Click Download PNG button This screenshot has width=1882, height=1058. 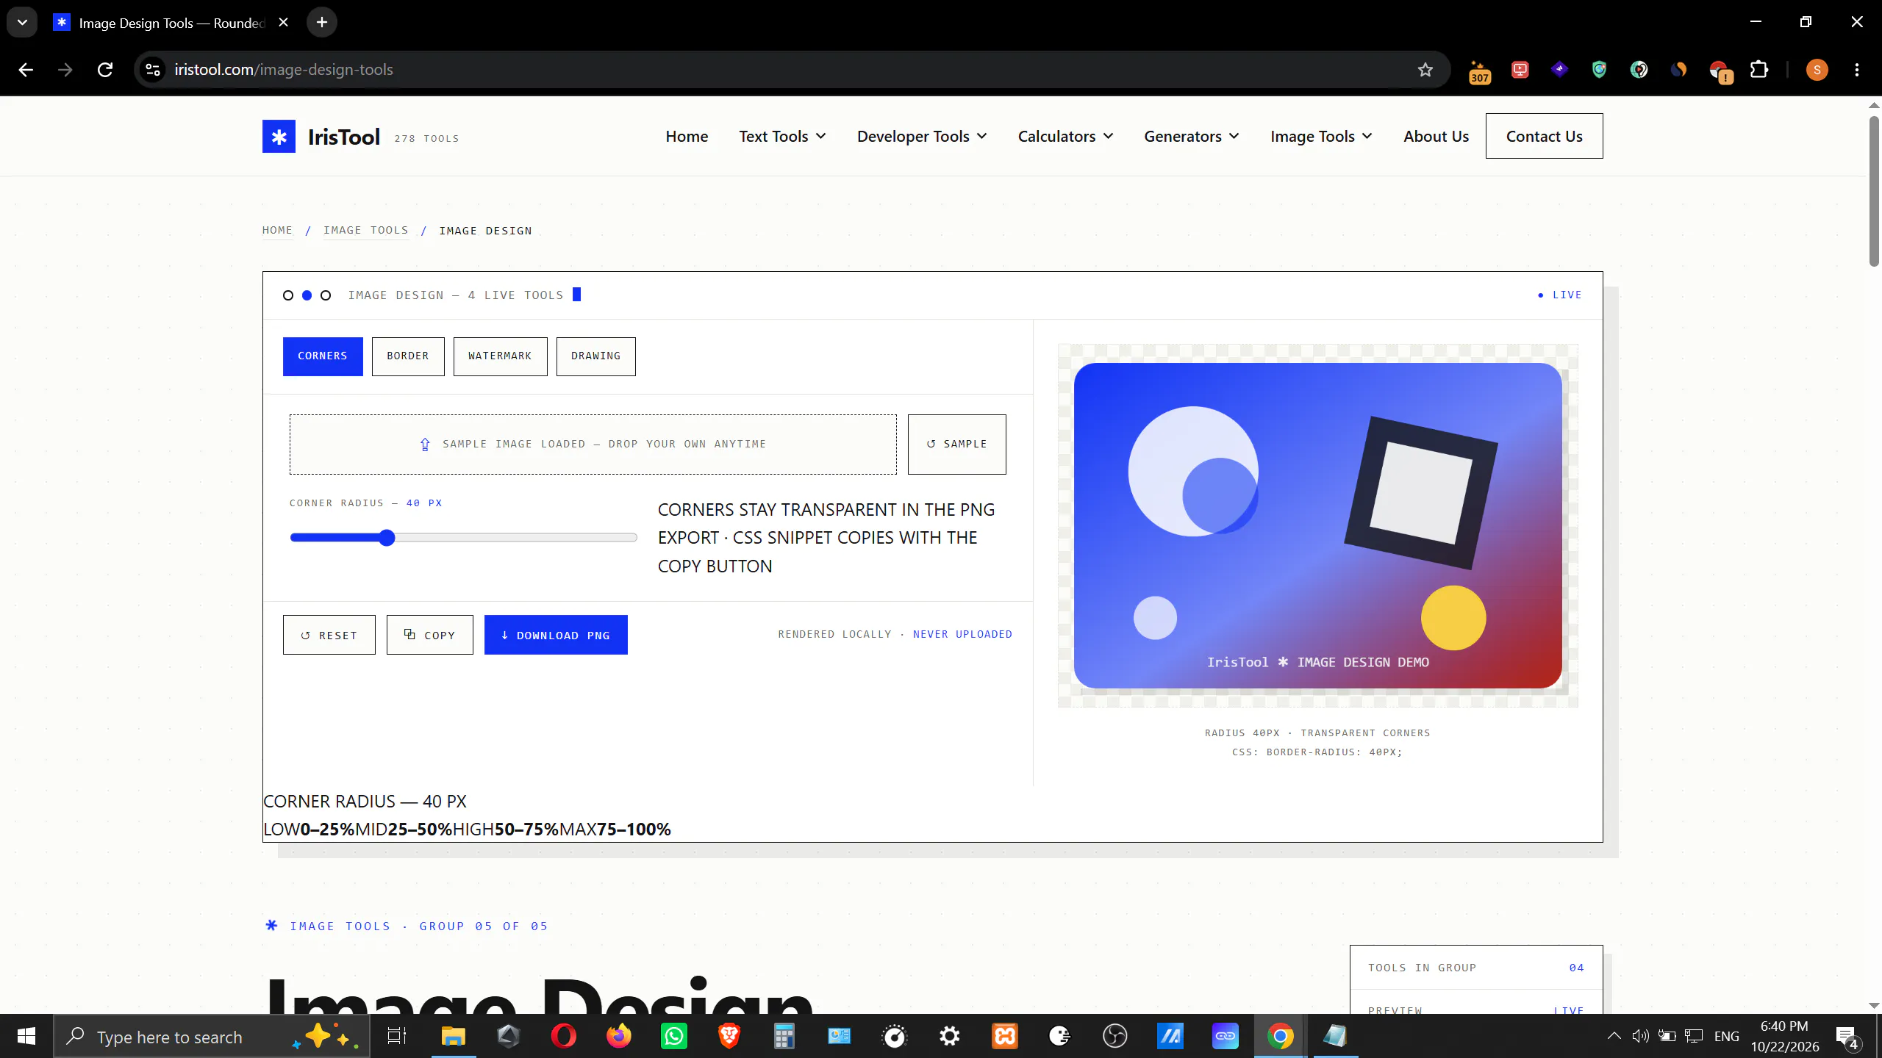(x=556, y=635)
